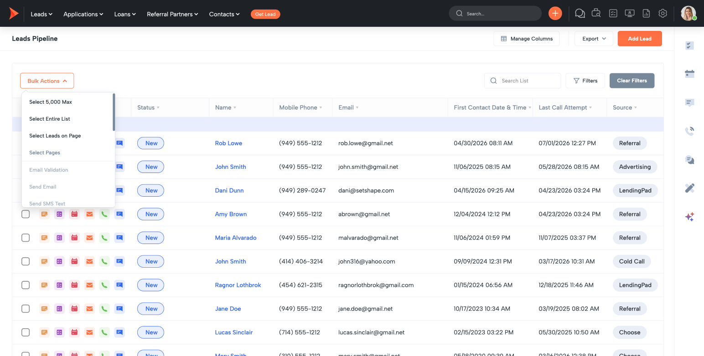Click phone icon in Jane Doe row

pos(104,309)
